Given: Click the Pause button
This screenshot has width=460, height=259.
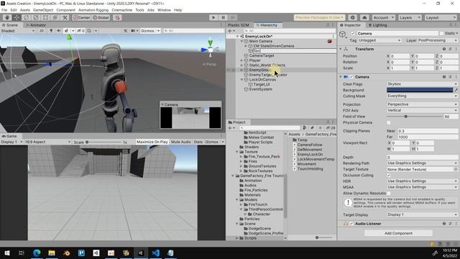Looking at the screenshot, I should pos(223,17).
